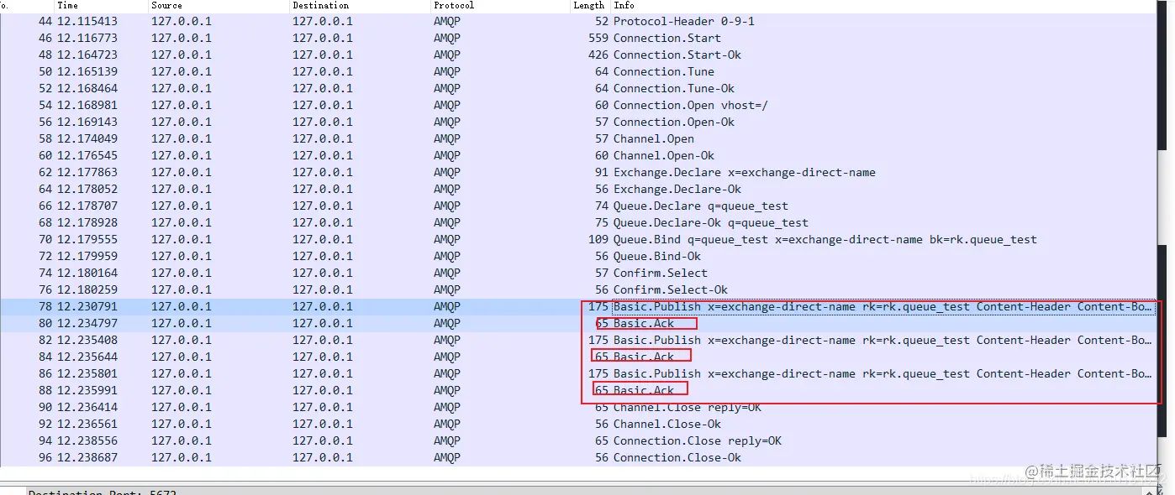Select the 'Exchange.Declare x=exchange-direct-name' packet info
The image size is (1175, 495).
(745, 172)
